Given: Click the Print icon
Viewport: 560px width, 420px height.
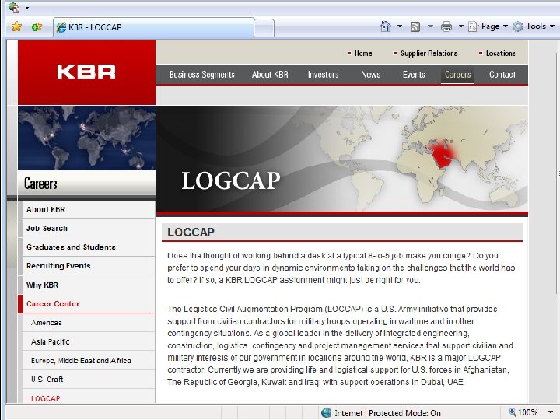Looking at the screenshot, I should 446,26.
